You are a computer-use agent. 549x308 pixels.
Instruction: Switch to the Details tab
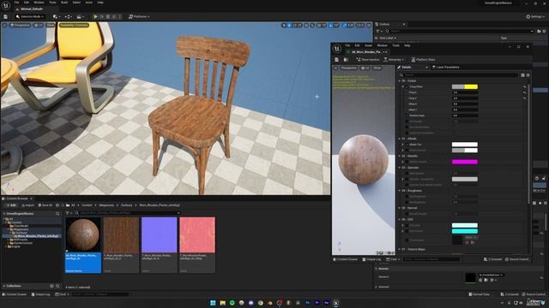coord(406,67)
